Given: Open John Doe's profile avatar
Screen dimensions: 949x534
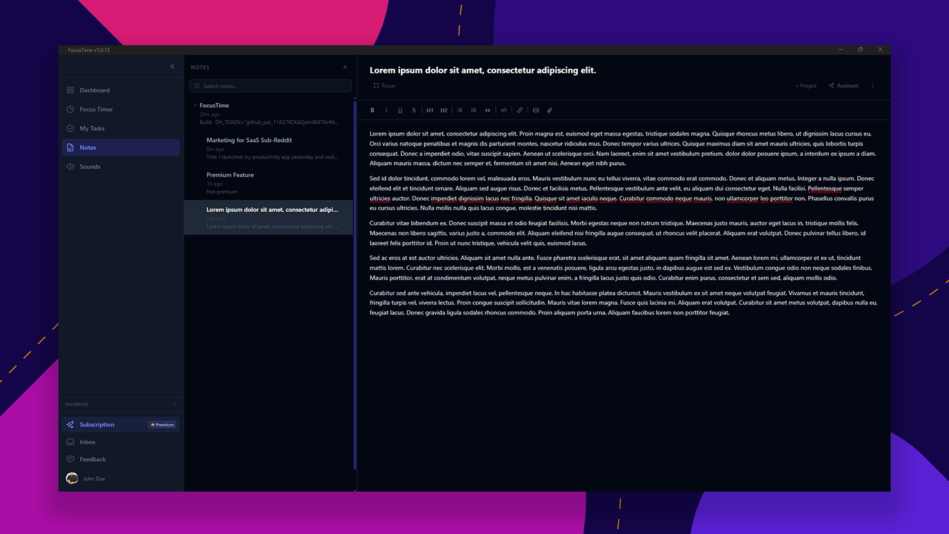Looking at the screenshot, I should (72, 478).
